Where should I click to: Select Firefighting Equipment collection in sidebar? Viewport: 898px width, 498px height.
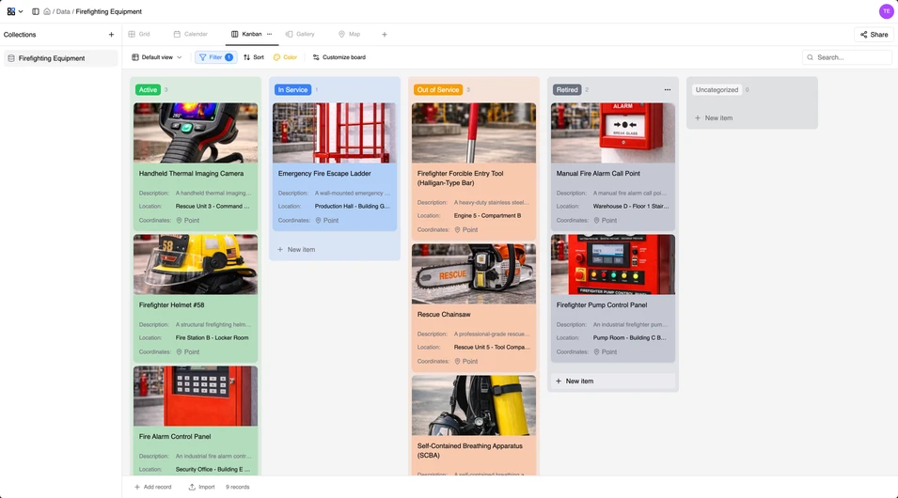(x=61, y=58)
